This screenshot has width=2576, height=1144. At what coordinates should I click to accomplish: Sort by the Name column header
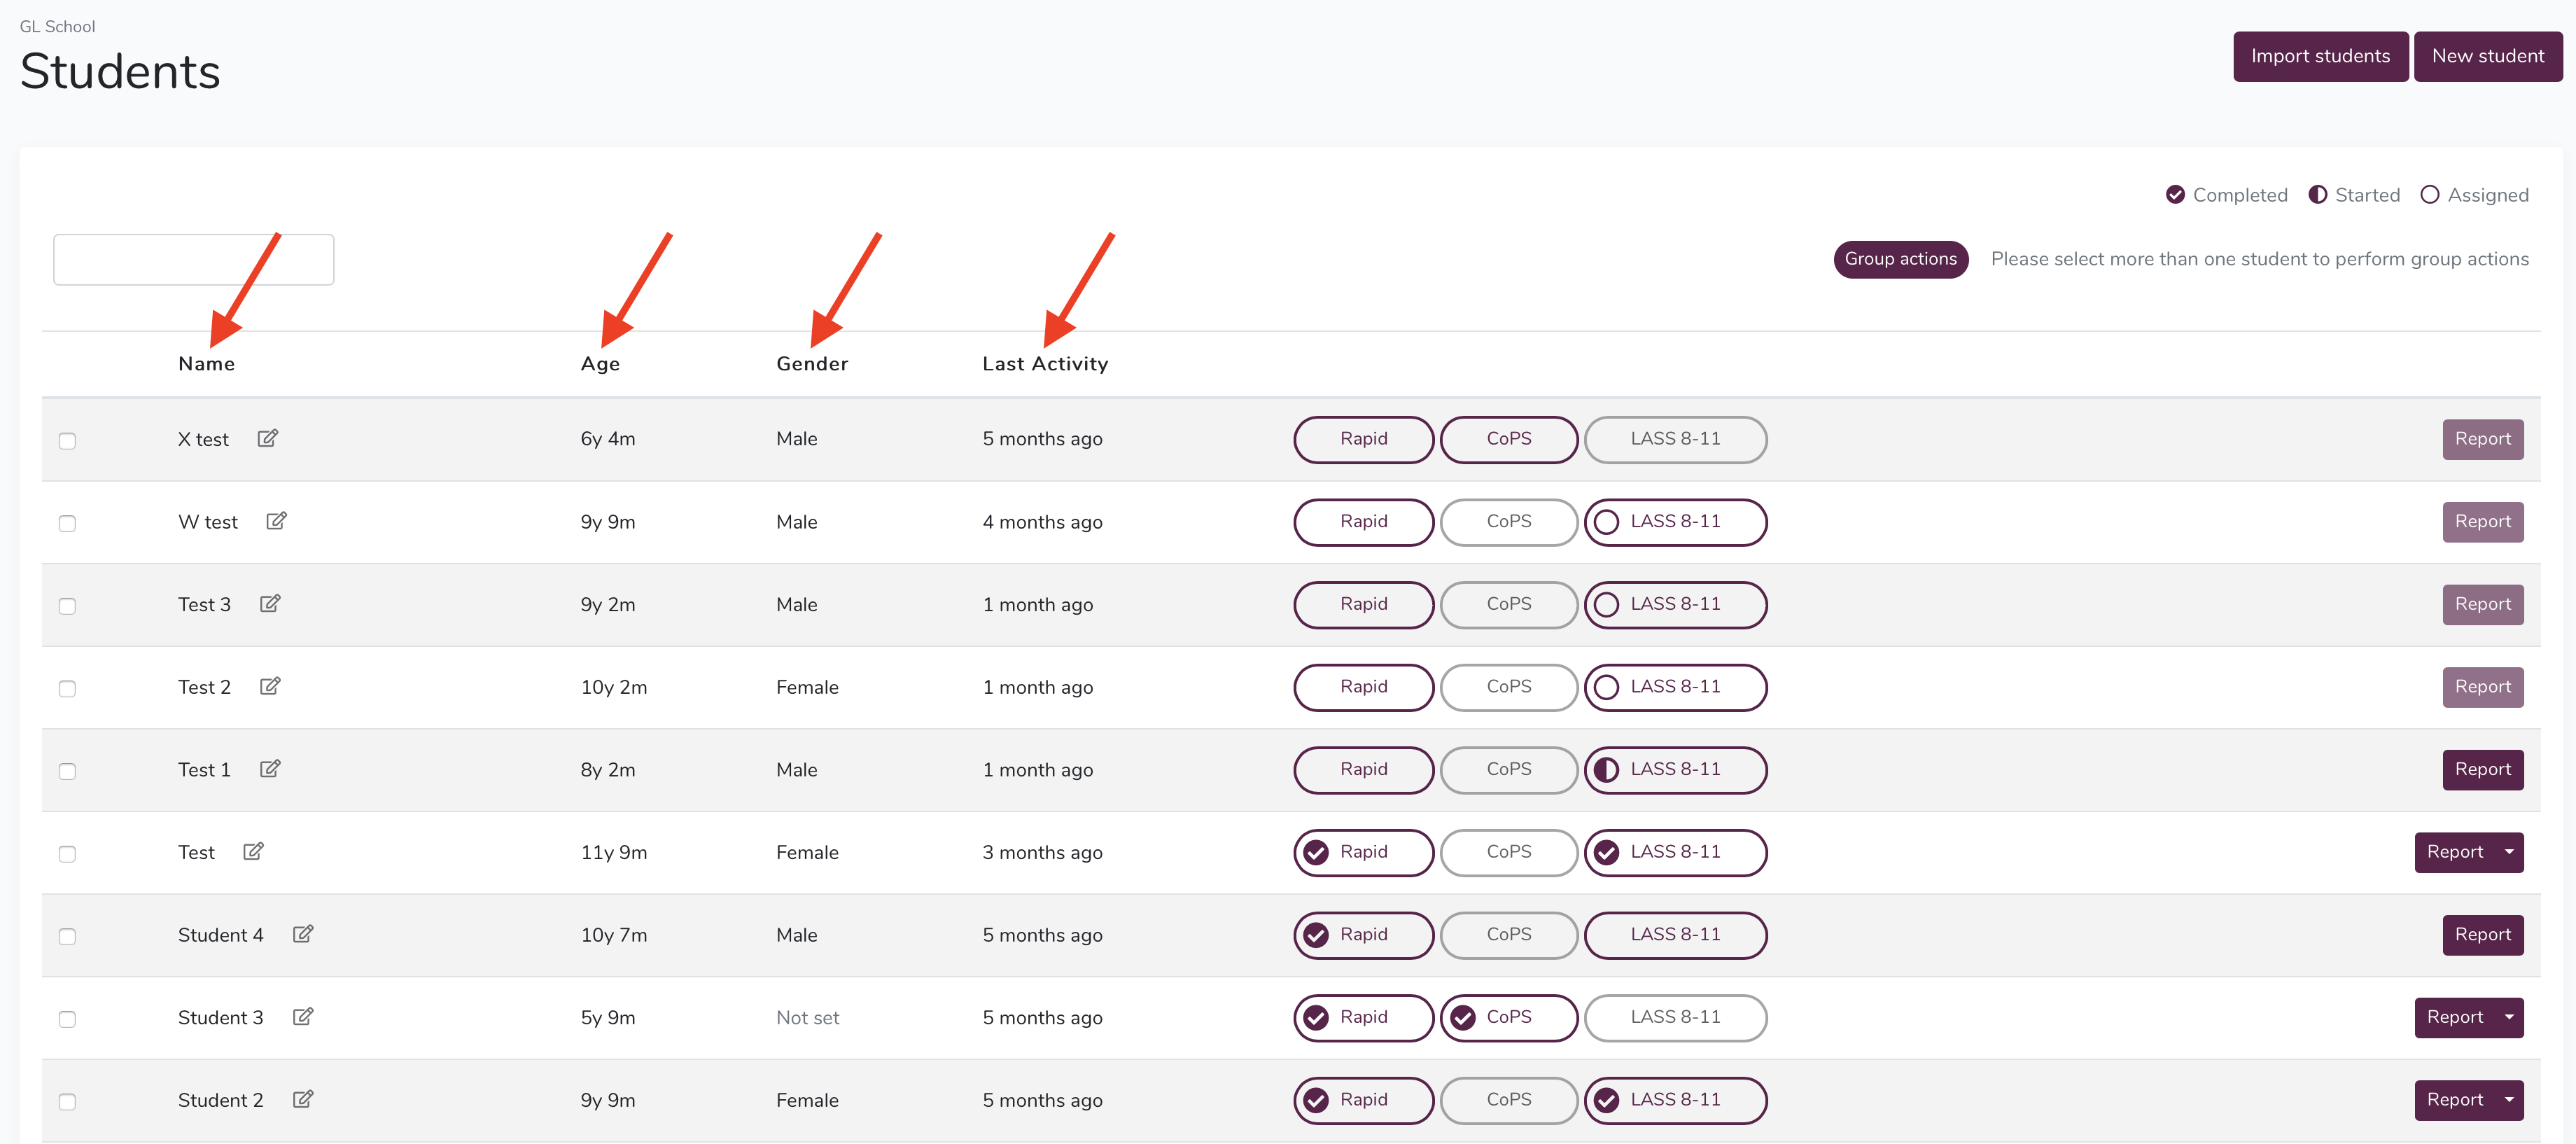[207, 364]
